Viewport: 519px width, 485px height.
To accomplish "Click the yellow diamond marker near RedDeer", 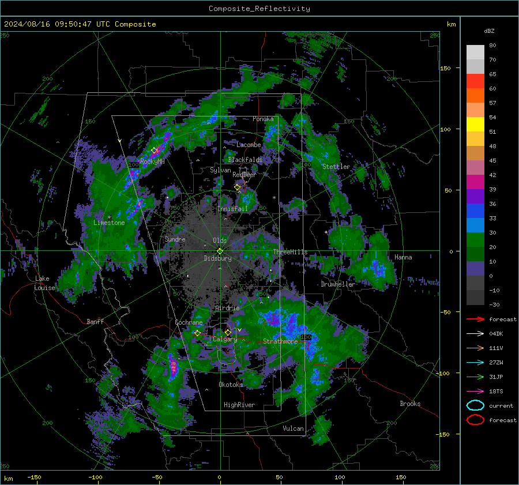I will [x=237, y=187].
